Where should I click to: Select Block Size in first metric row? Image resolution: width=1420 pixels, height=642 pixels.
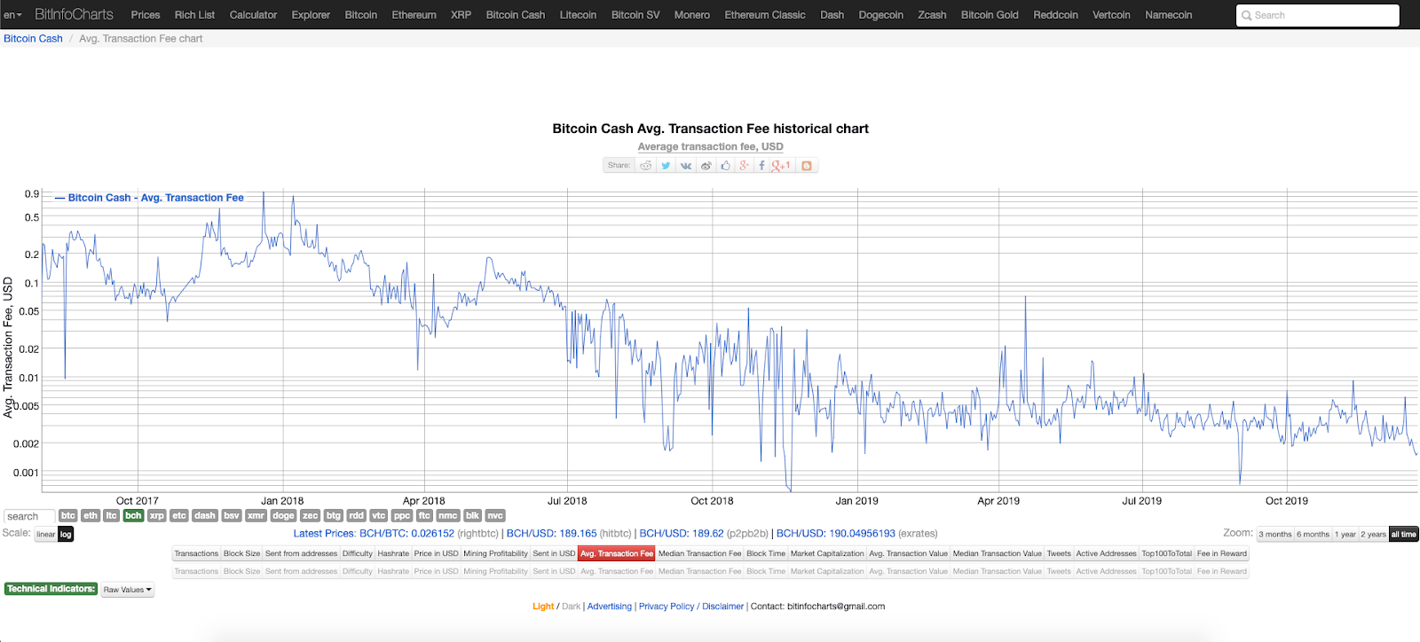(241, 553)
